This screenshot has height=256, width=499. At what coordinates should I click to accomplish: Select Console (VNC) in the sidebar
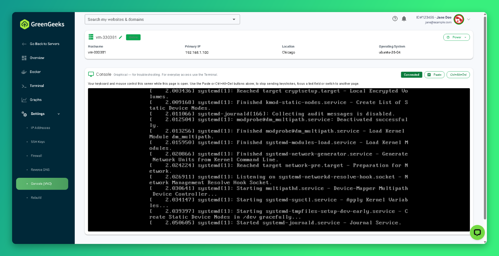click(x=42, y=184)
